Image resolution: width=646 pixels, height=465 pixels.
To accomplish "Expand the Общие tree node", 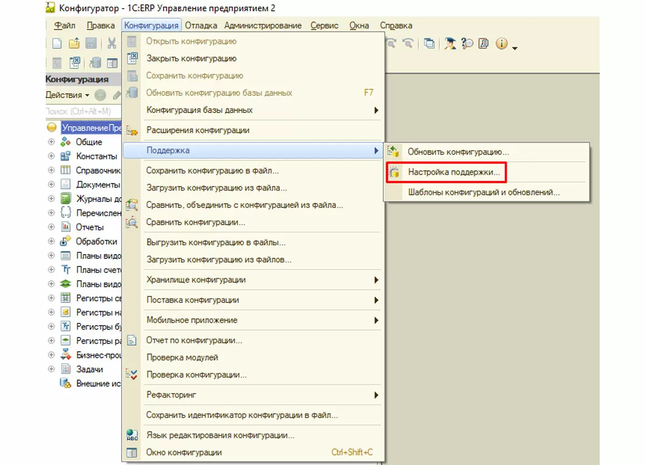I will pos(52,142).
